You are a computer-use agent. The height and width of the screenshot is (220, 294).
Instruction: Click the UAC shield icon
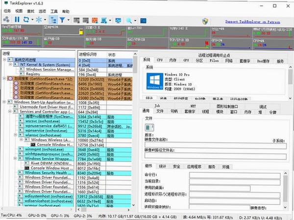coord(205,21)
